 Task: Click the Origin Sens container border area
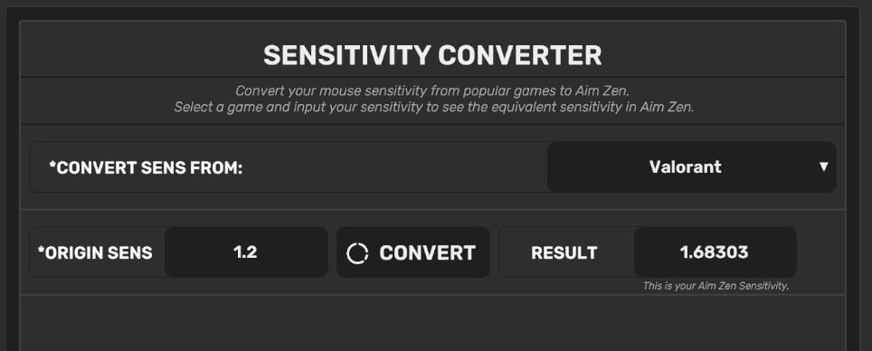coord(178,252)
